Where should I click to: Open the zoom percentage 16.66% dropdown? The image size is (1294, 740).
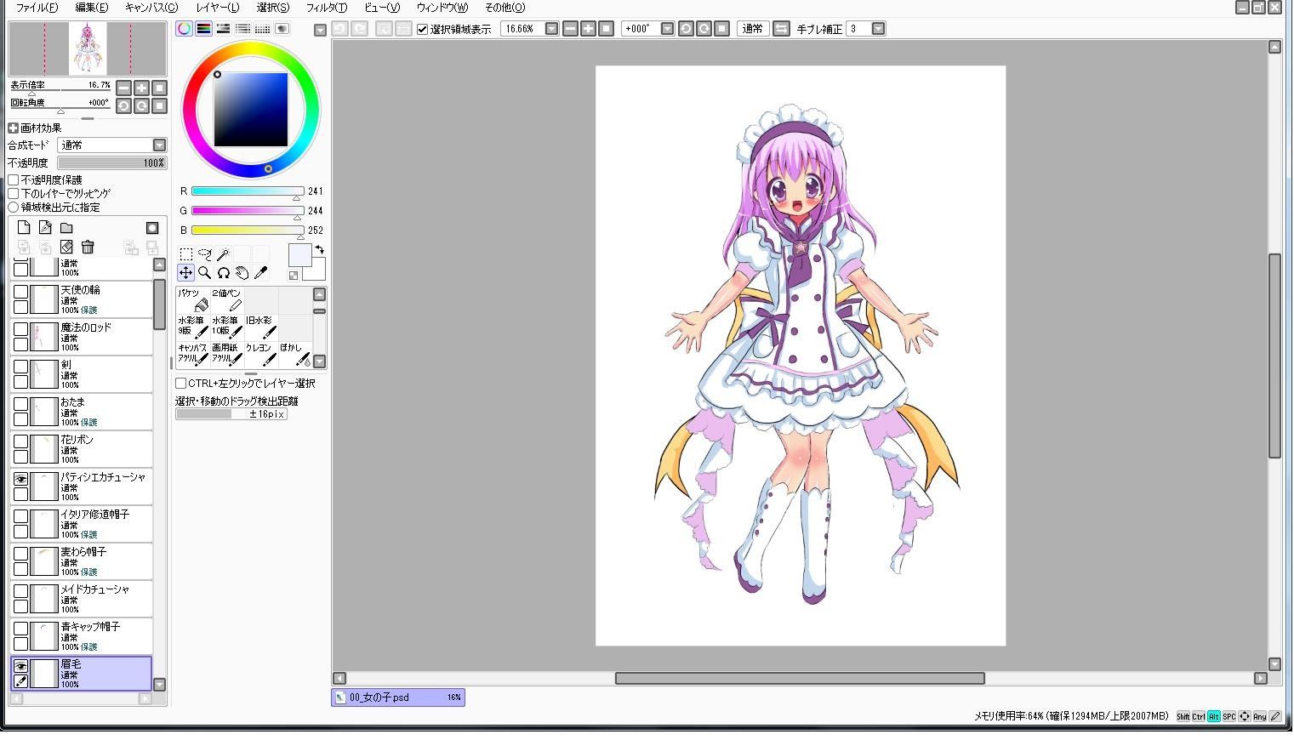click(x=551, y=28)
